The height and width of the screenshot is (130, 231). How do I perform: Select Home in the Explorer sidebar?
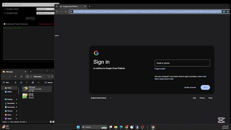click(x=9, y=88)
